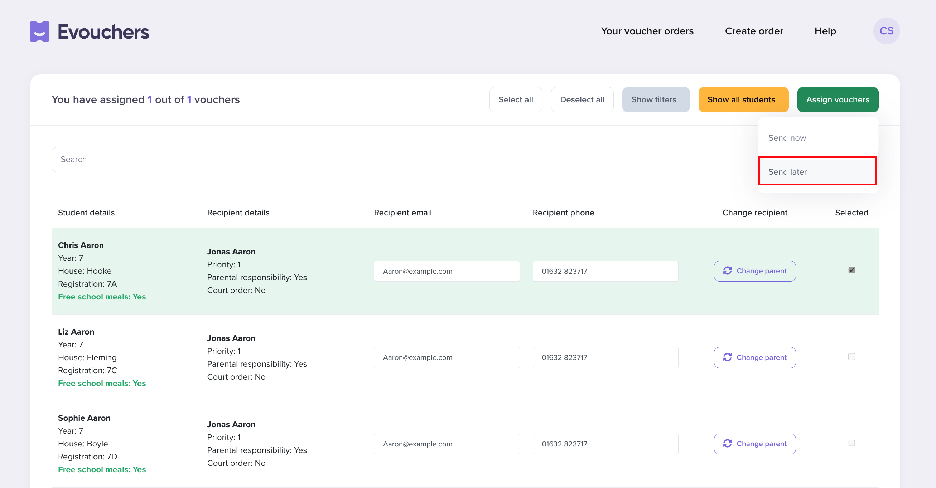Click the Select all button

(x=516, y=99)
